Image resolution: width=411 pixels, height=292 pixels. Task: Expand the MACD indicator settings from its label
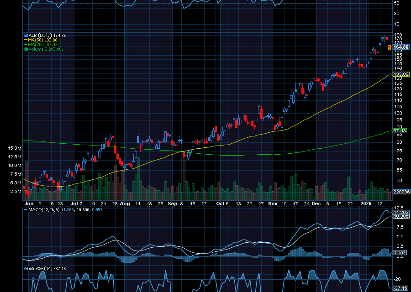44,209
